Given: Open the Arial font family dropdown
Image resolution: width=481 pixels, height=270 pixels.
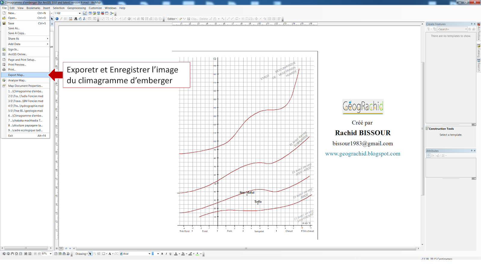Looking at the screenshot, I should click(x=149, y=253).
